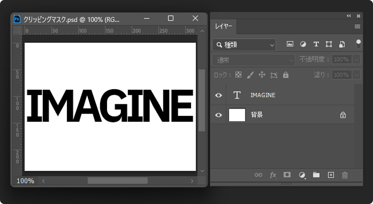Click the lock all padlock icon

pyautogui.click(x=286, y=75)
